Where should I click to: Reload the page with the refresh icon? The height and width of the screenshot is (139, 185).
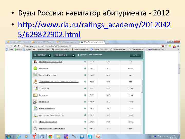15,46
